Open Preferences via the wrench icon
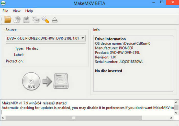This screenshot has height=126, width=179. 45,19
